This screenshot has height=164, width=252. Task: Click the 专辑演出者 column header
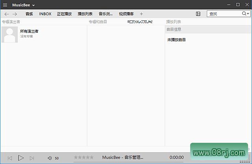coord(11,22)
